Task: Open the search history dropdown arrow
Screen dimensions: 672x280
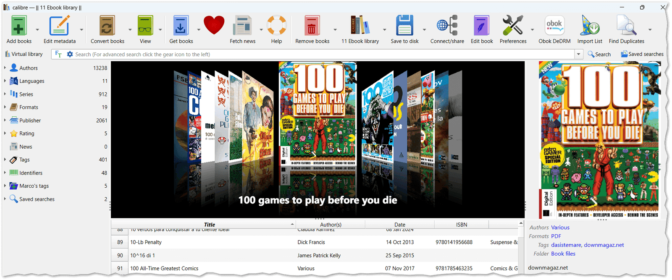Action: click(x=579, y=54)
